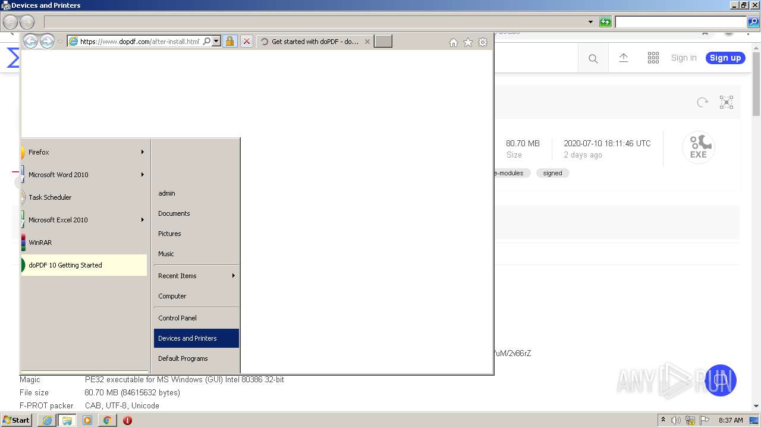Open Pictures from the Start menu
This screenshot has height=428, width=761.
(x=196, y=234)
